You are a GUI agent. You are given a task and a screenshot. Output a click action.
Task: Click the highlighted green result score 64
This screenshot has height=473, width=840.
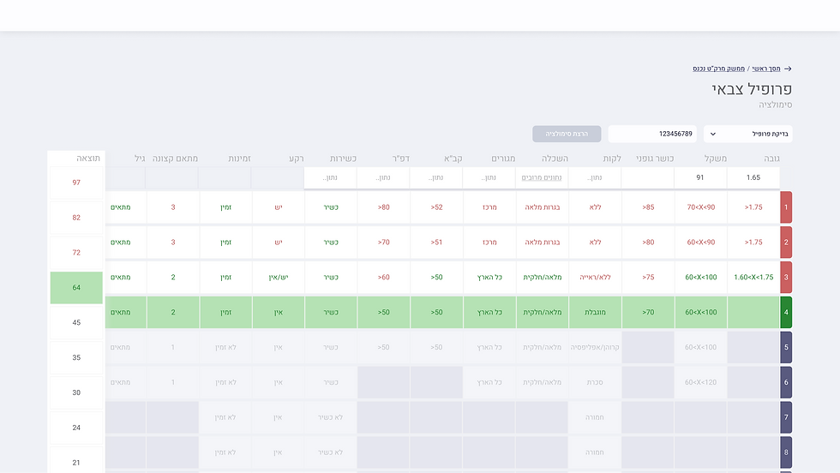(76, 288)
